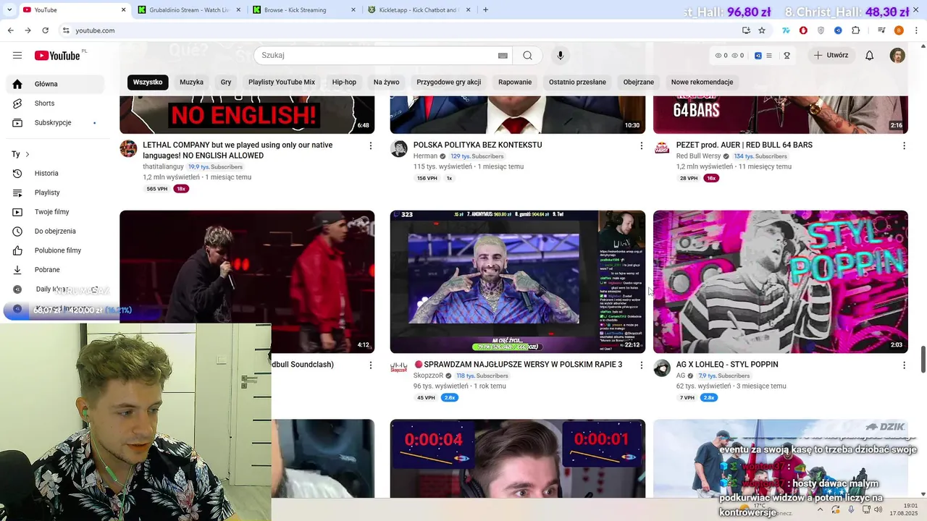This screenshot has width=927, height=521.
Task: Open the Herman channel link
Action: tap(425, 156)
